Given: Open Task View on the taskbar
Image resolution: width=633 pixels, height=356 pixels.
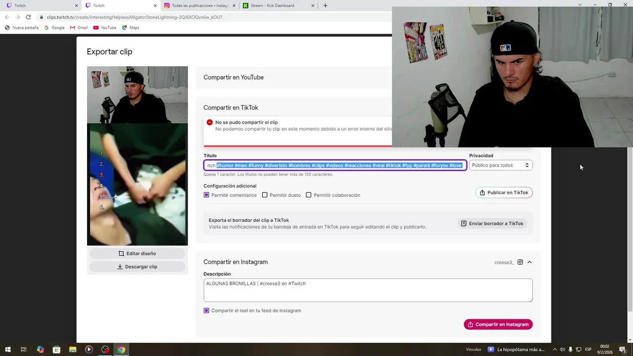Looking at the screenshot, I should [23, 350].
